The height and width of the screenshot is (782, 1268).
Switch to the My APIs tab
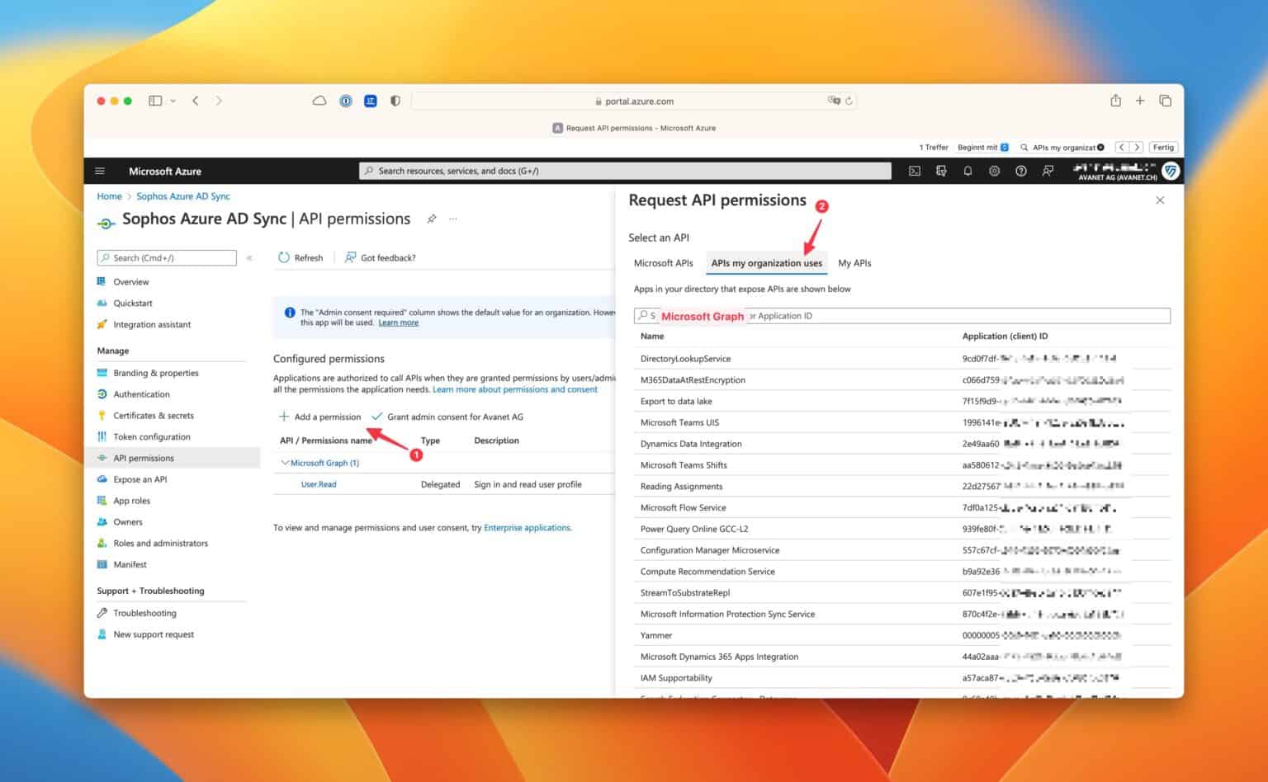(x=854, y=262)
